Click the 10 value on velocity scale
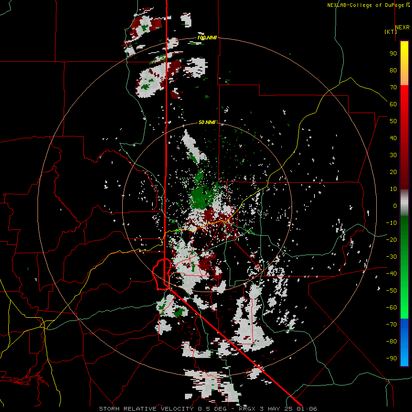Image resolution: width=412 pixels, height=412 pixels. coord(393,189)
